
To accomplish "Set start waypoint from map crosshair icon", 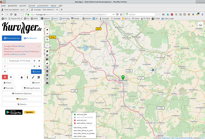I will (x=34, y=61).
